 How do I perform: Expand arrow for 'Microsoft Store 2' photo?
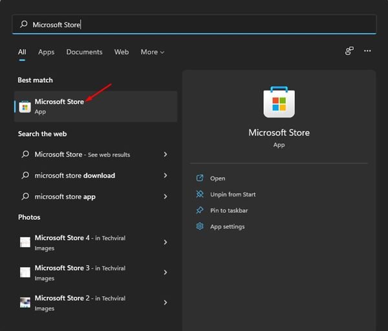(x=166, y=303)
